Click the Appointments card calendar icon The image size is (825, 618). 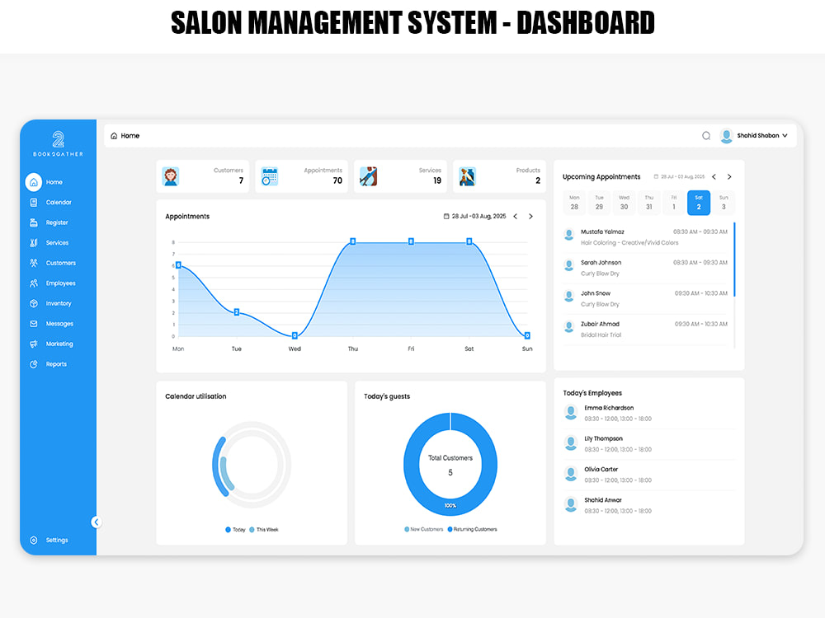click(270, 176)
